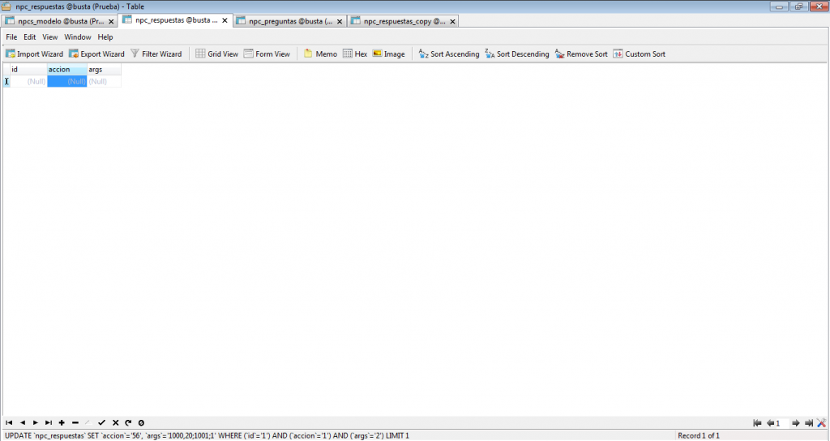The height and width of the screenshot is (441, 830).
Task: Go to next page arrow
Action: point(796,423)
